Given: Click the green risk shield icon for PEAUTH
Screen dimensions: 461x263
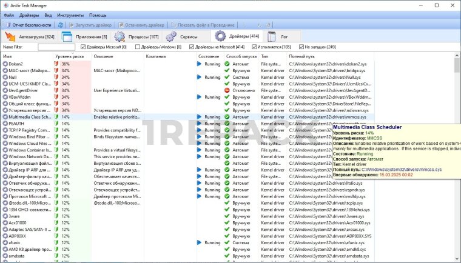Looking at the screenshot, I should pyautogui.click(x=56, y=124).
